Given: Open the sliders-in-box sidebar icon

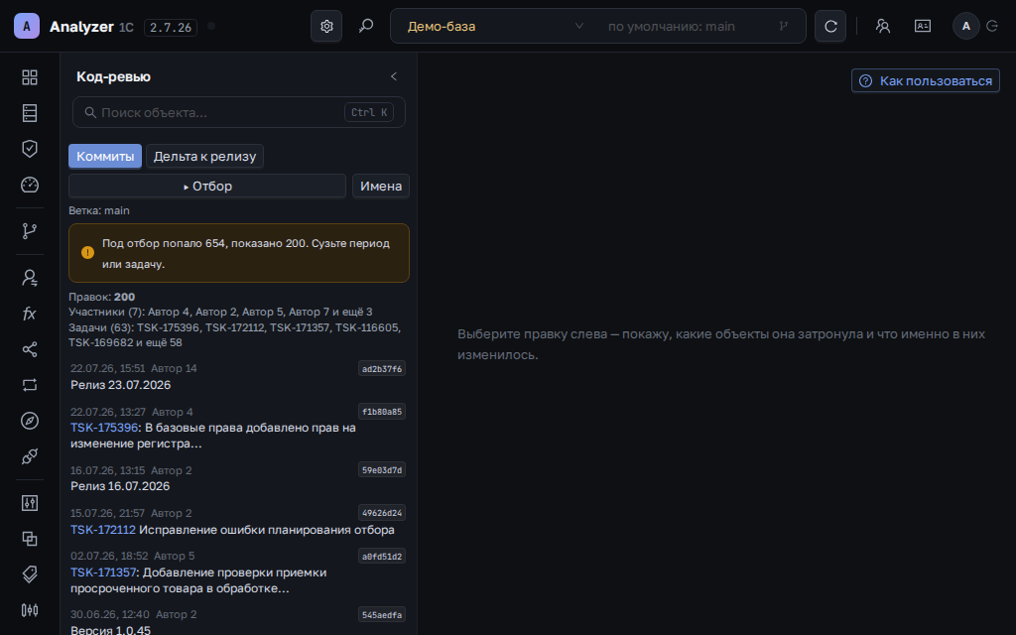Looking at the screenshot, I should click(30, 503).
